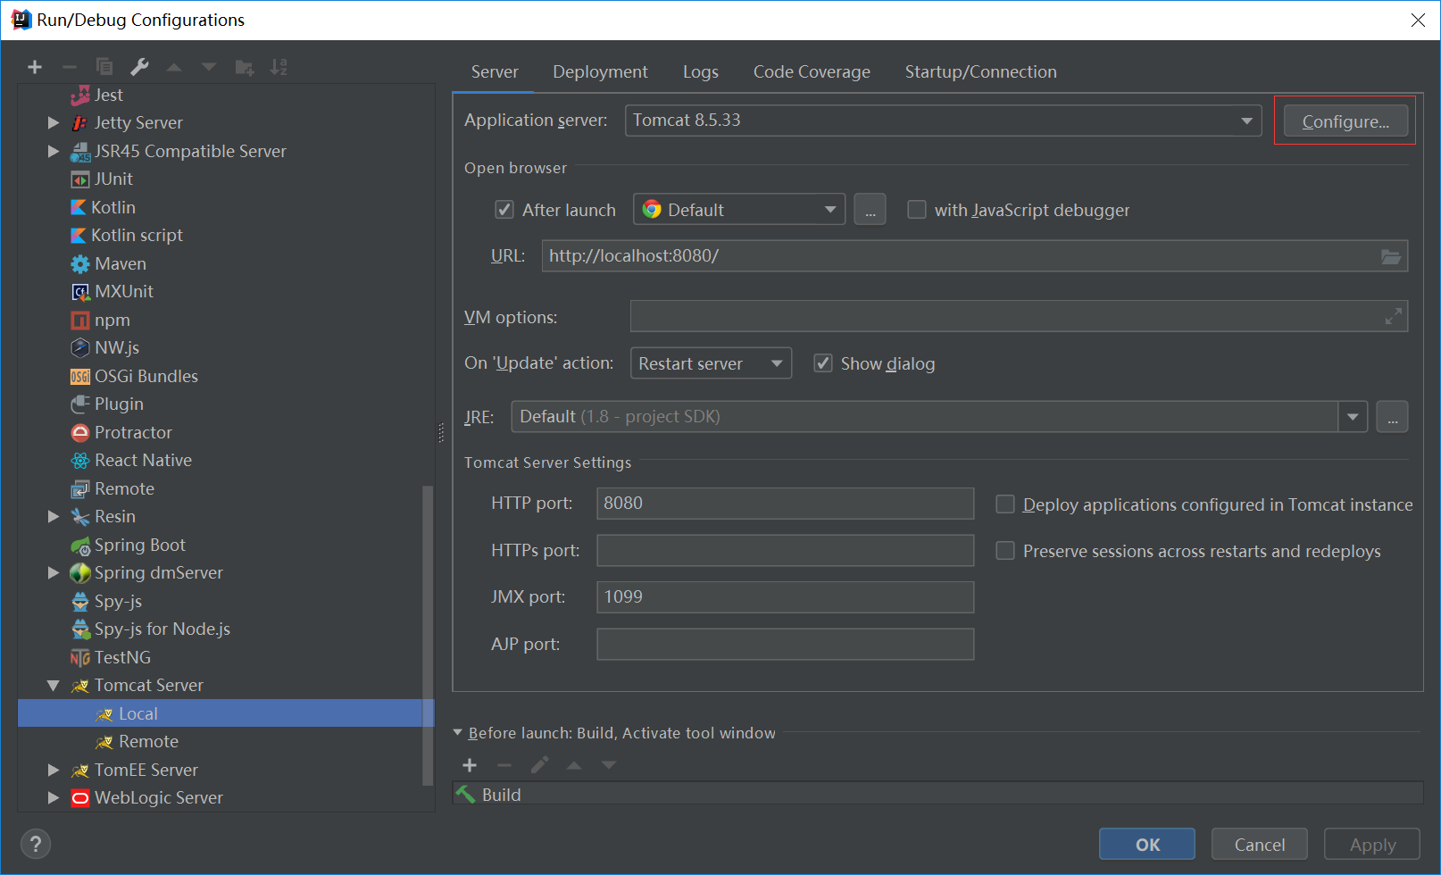This screenshot has width=1441, height=875.
Task: Expand the Resin node
Action: click(54, 516)
